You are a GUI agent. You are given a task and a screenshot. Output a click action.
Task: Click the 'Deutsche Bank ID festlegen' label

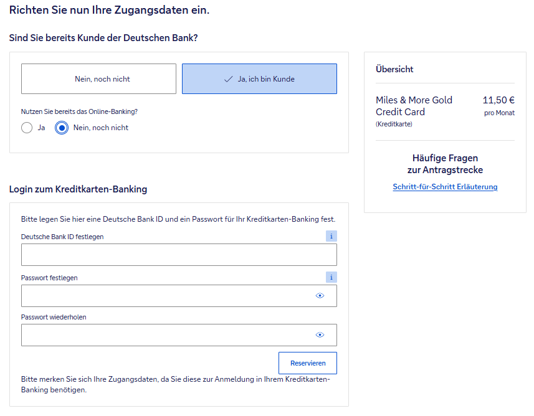62,237
